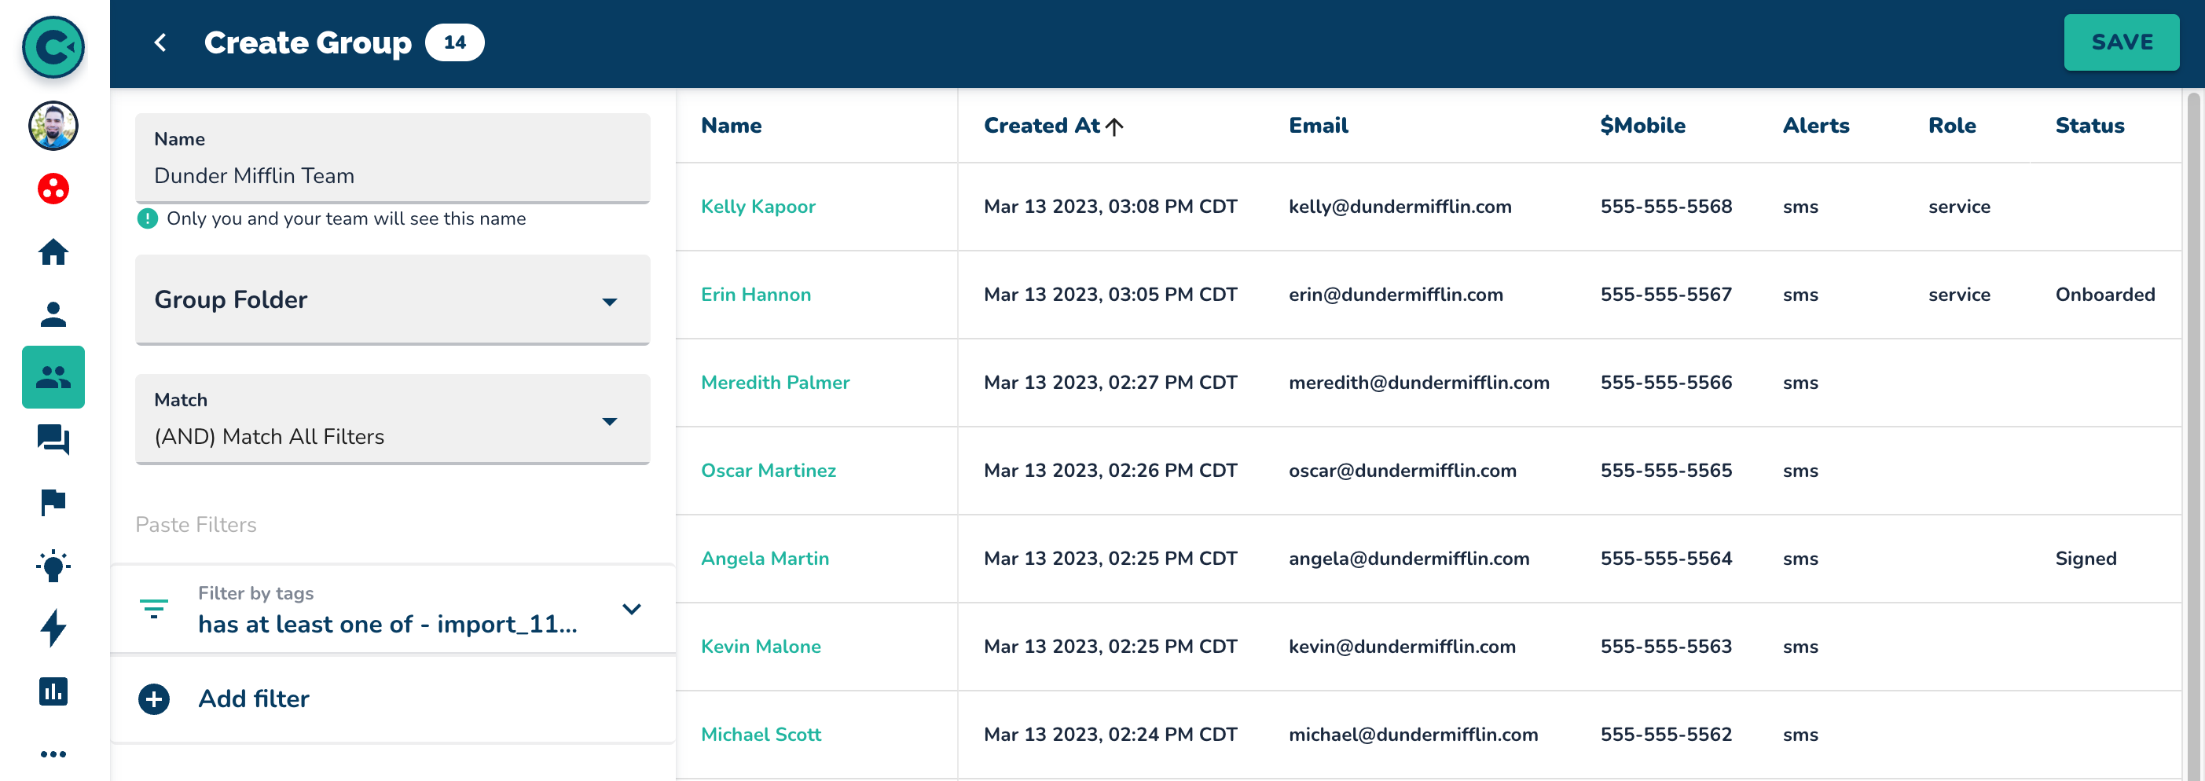Open the bar chart reports icon
This screenshot has height=781, width=2205.
53,691
